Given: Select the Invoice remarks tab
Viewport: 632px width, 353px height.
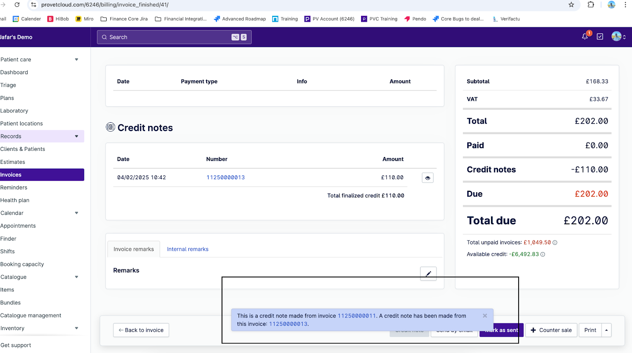Looking at the screenshot, I should click(134, 249).
